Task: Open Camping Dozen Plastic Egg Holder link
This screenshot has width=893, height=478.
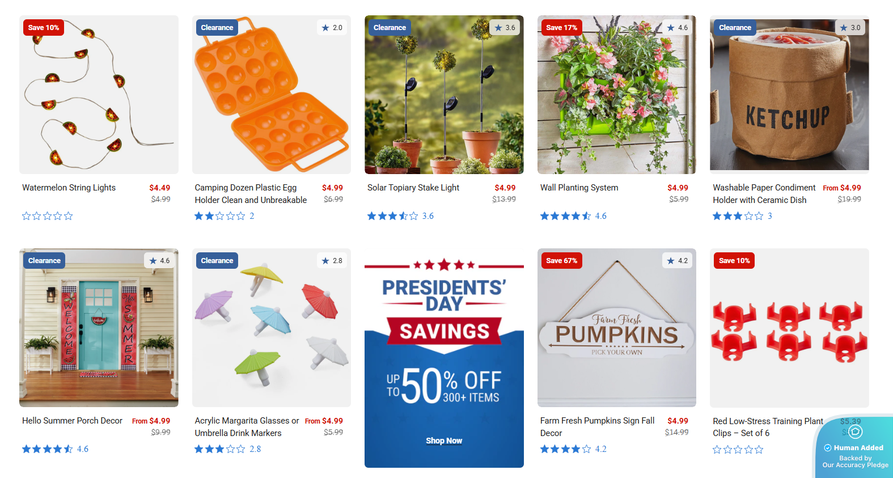Action: [x=251, y=194]
